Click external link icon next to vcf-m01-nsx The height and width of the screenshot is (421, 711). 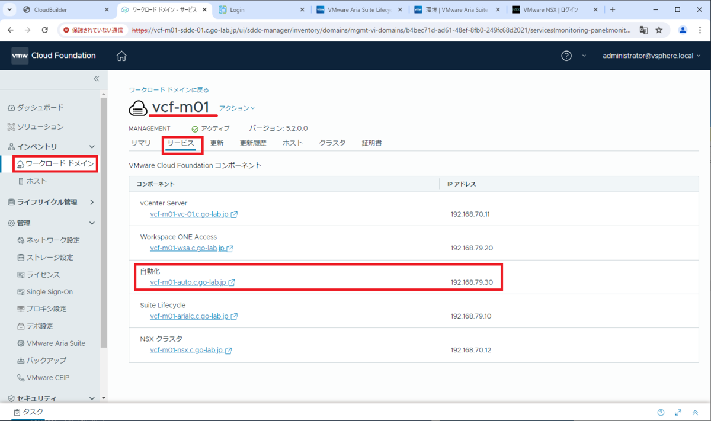pos(228,351)
